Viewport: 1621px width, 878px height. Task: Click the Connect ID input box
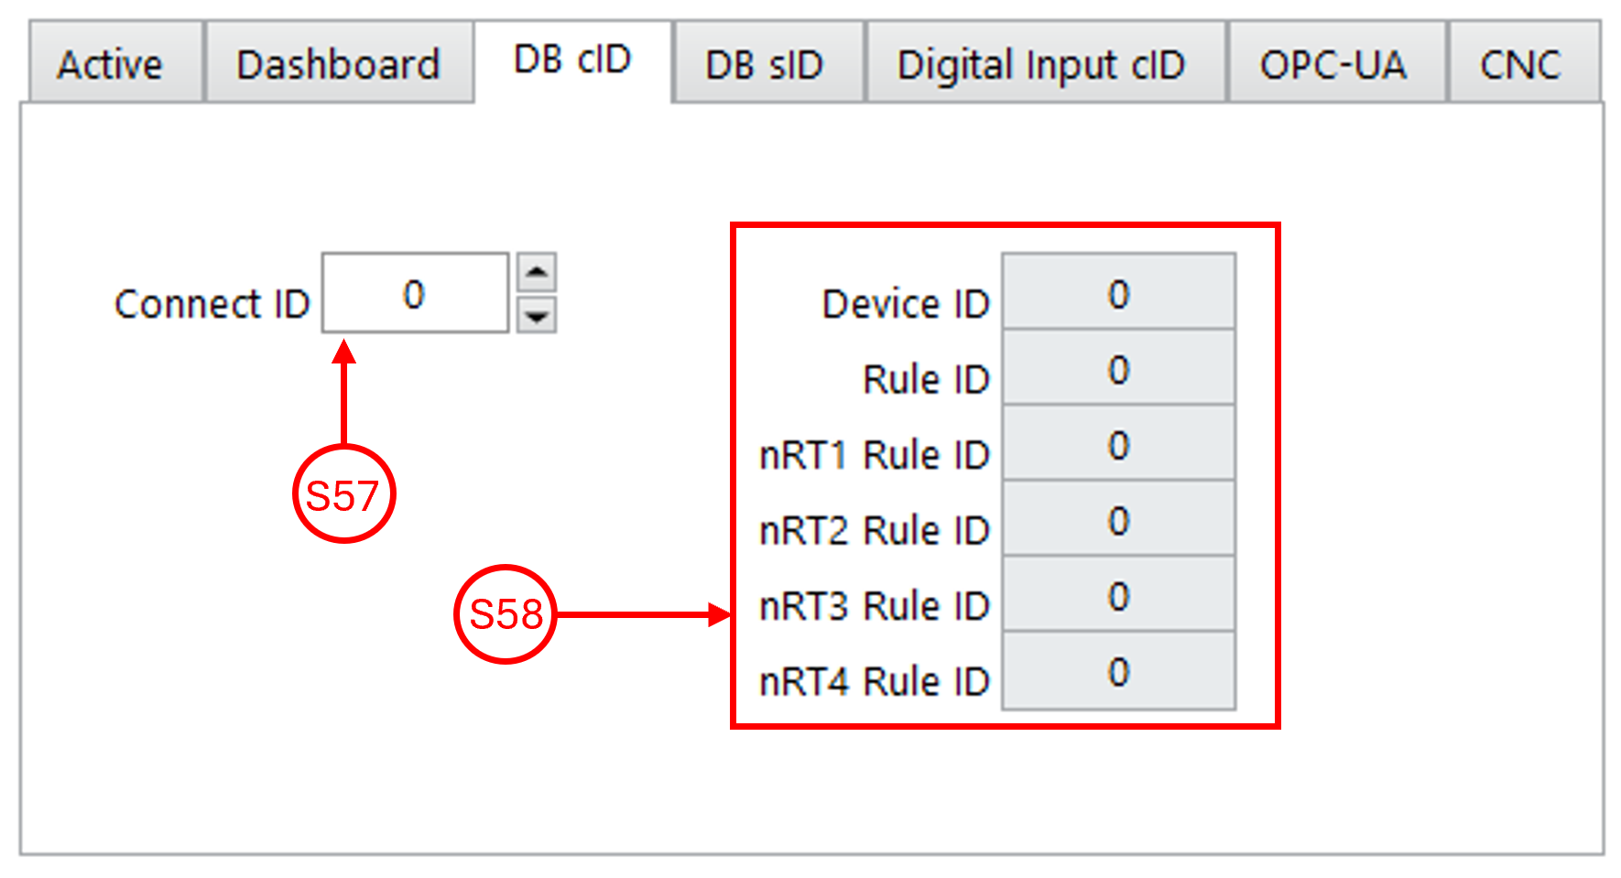point(415,294)
